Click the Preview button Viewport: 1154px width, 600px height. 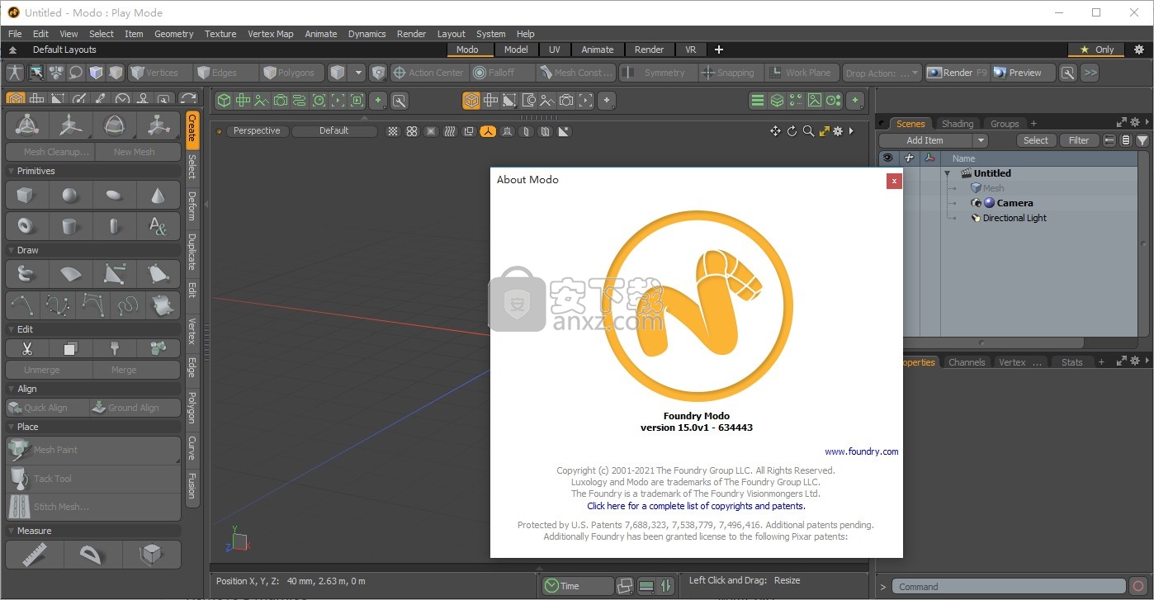(1024, 73)
